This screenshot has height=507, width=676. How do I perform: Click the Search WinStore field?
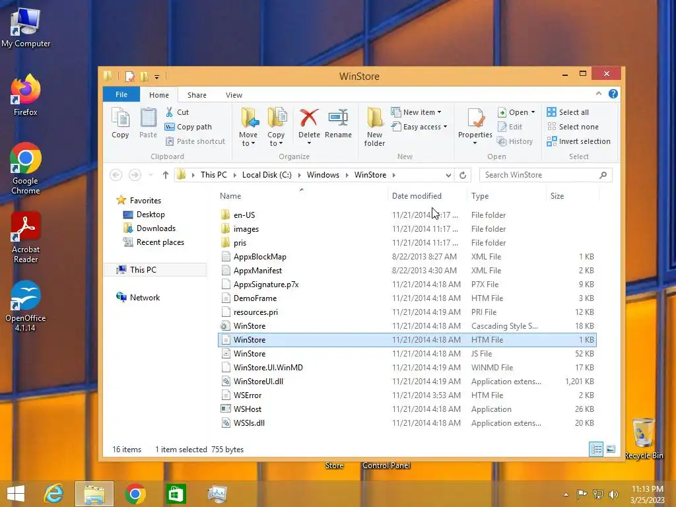[546, 175]
